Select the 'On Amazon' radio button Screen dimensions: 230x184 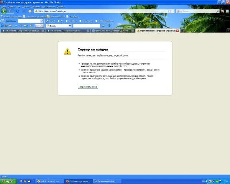click(x=80, y=21)
